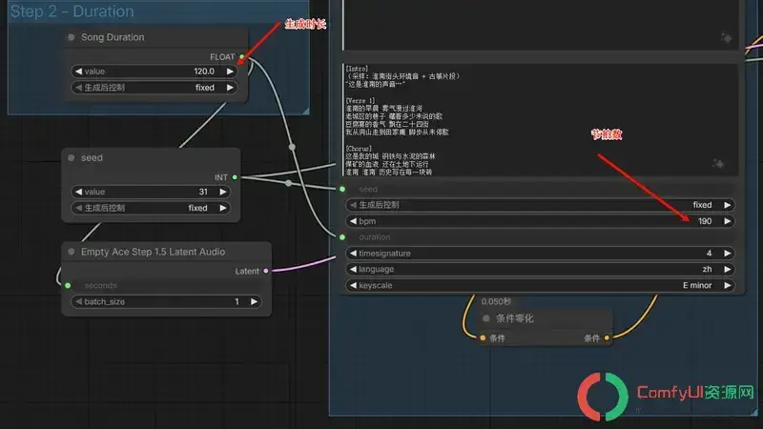
Task: Next keyscale option arrow
Action: (727, 285)
